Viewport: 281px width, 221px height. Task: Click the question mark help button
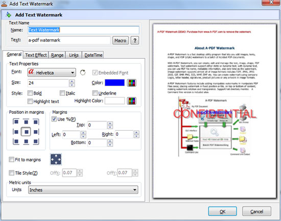(x=135, y=40)
